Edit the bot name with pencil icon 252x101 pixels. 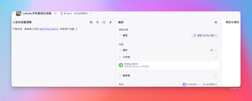(x=55, y=13)
